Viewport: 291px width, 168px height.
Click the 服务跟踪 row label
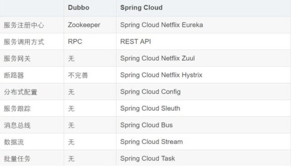tap(17, 108)
